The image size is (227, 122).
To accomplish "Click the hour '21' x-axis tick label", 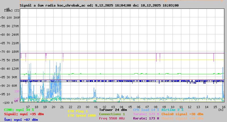I will click(x=62, y=107).
